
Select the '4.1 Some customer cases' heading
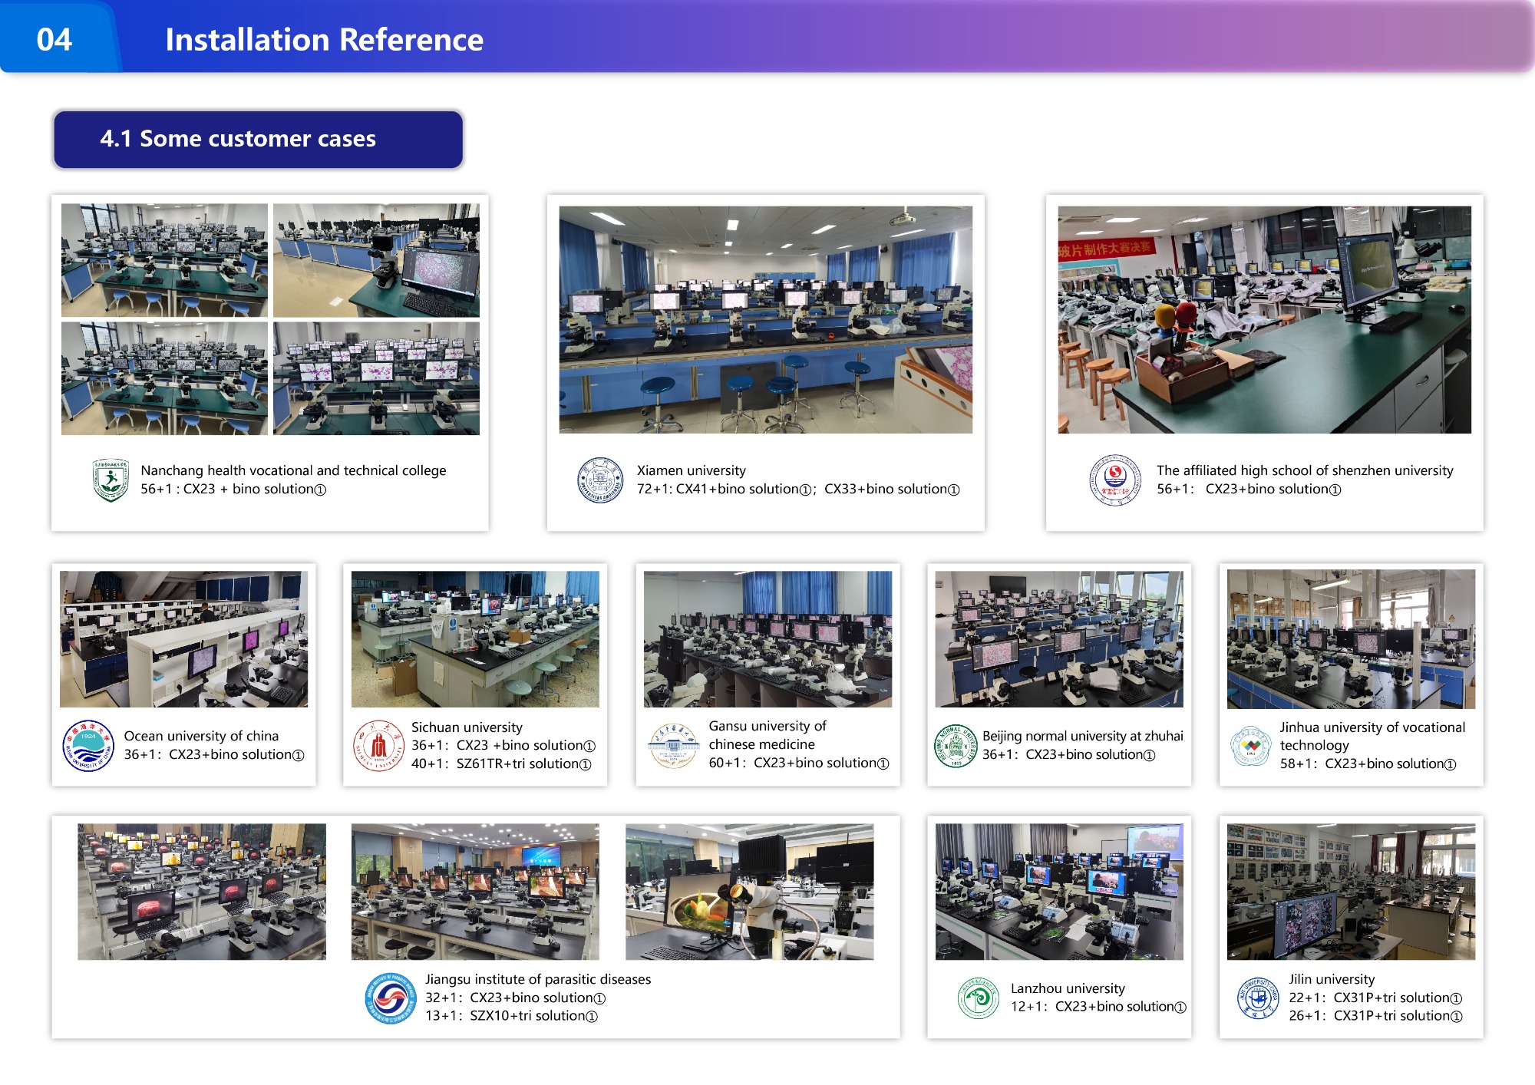[238, 139]
